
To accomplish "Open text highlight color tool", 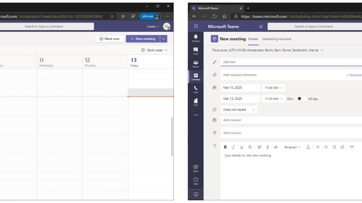I will 259,147.
